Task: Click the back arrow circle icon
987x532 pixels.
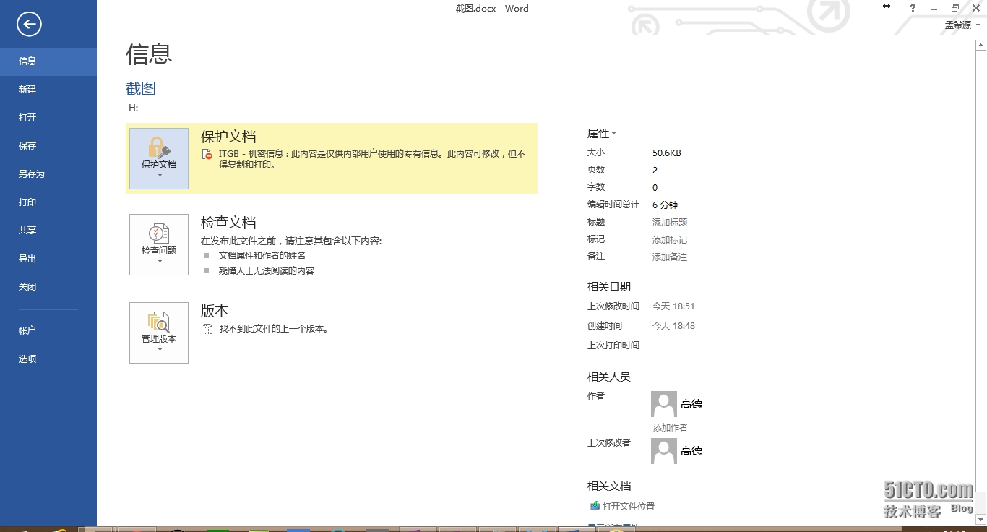Action: point(29,25)
